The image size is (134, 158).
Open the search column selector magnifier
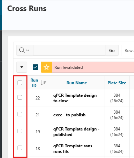(x=25, y=50)
